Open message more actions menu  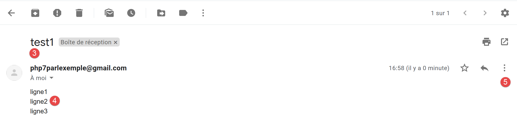(x=505, y=68)
